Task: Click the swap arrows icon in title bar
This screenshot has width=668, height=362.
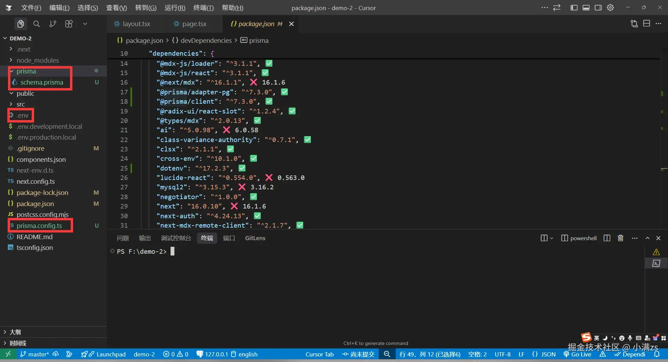Action: pos(557,8)
